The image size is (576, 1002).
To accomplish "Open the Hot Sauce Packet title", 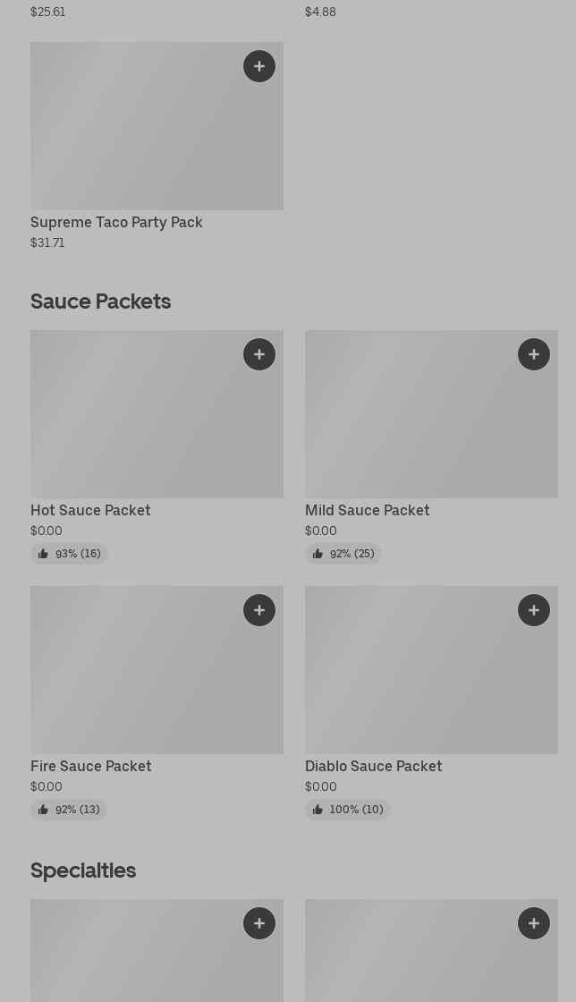I will point(90,510).
